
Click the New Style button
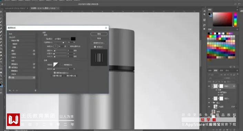click(99, 43)
